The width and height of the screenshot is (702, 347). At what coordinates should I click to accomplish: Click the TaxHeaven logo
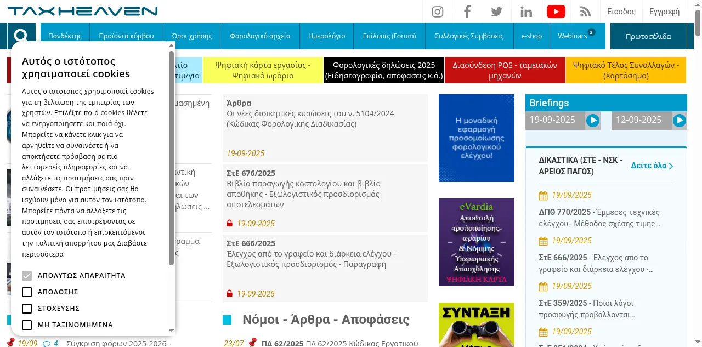83,11
